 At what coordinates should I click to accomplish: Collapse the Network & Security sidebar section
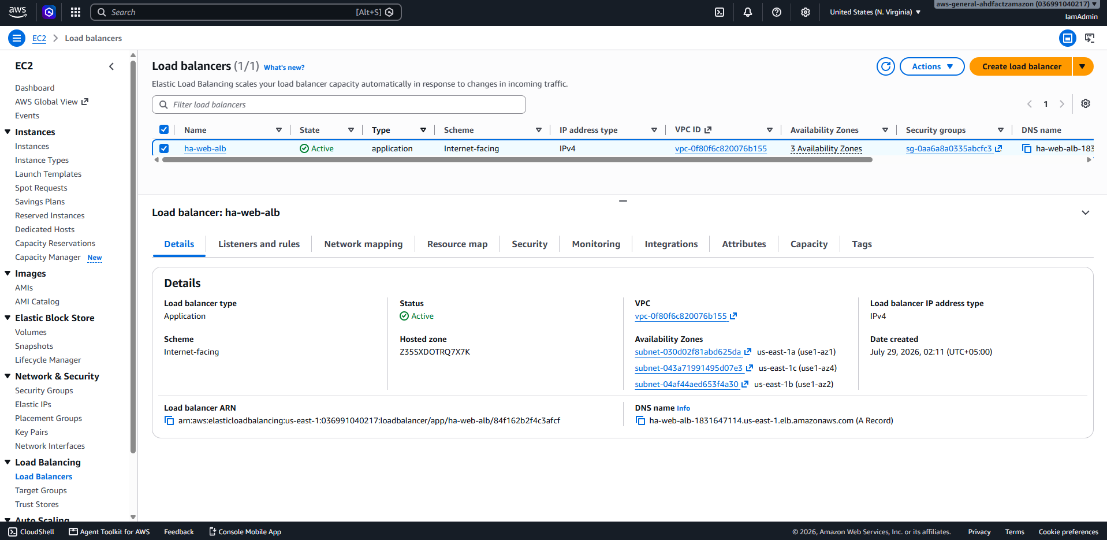click(x=8, y=376)
